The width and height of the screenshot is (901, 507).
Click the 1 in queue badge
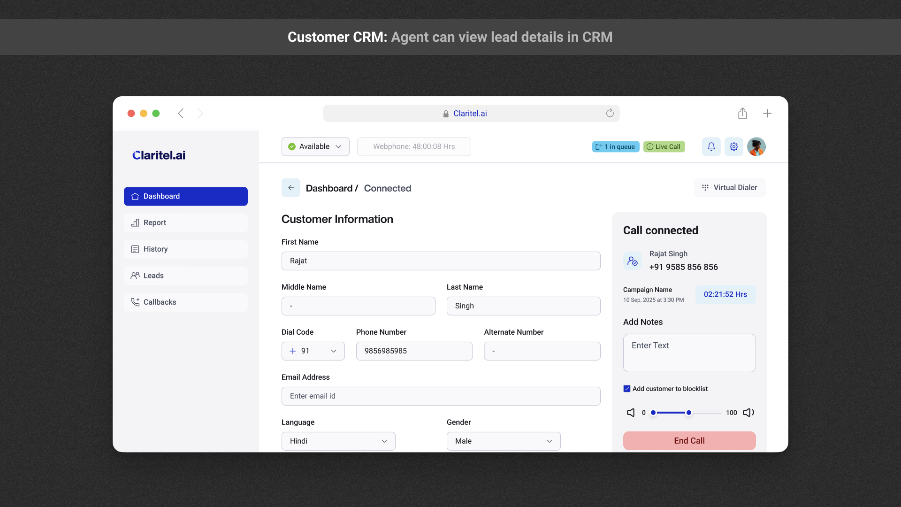click(615, 146)
